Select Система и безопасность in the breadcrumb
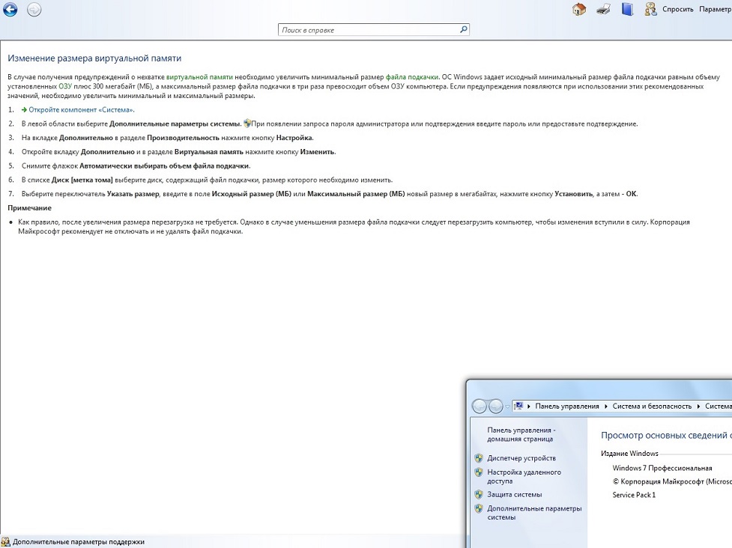Screen dimensions: 732x548 tap(652, 407)
